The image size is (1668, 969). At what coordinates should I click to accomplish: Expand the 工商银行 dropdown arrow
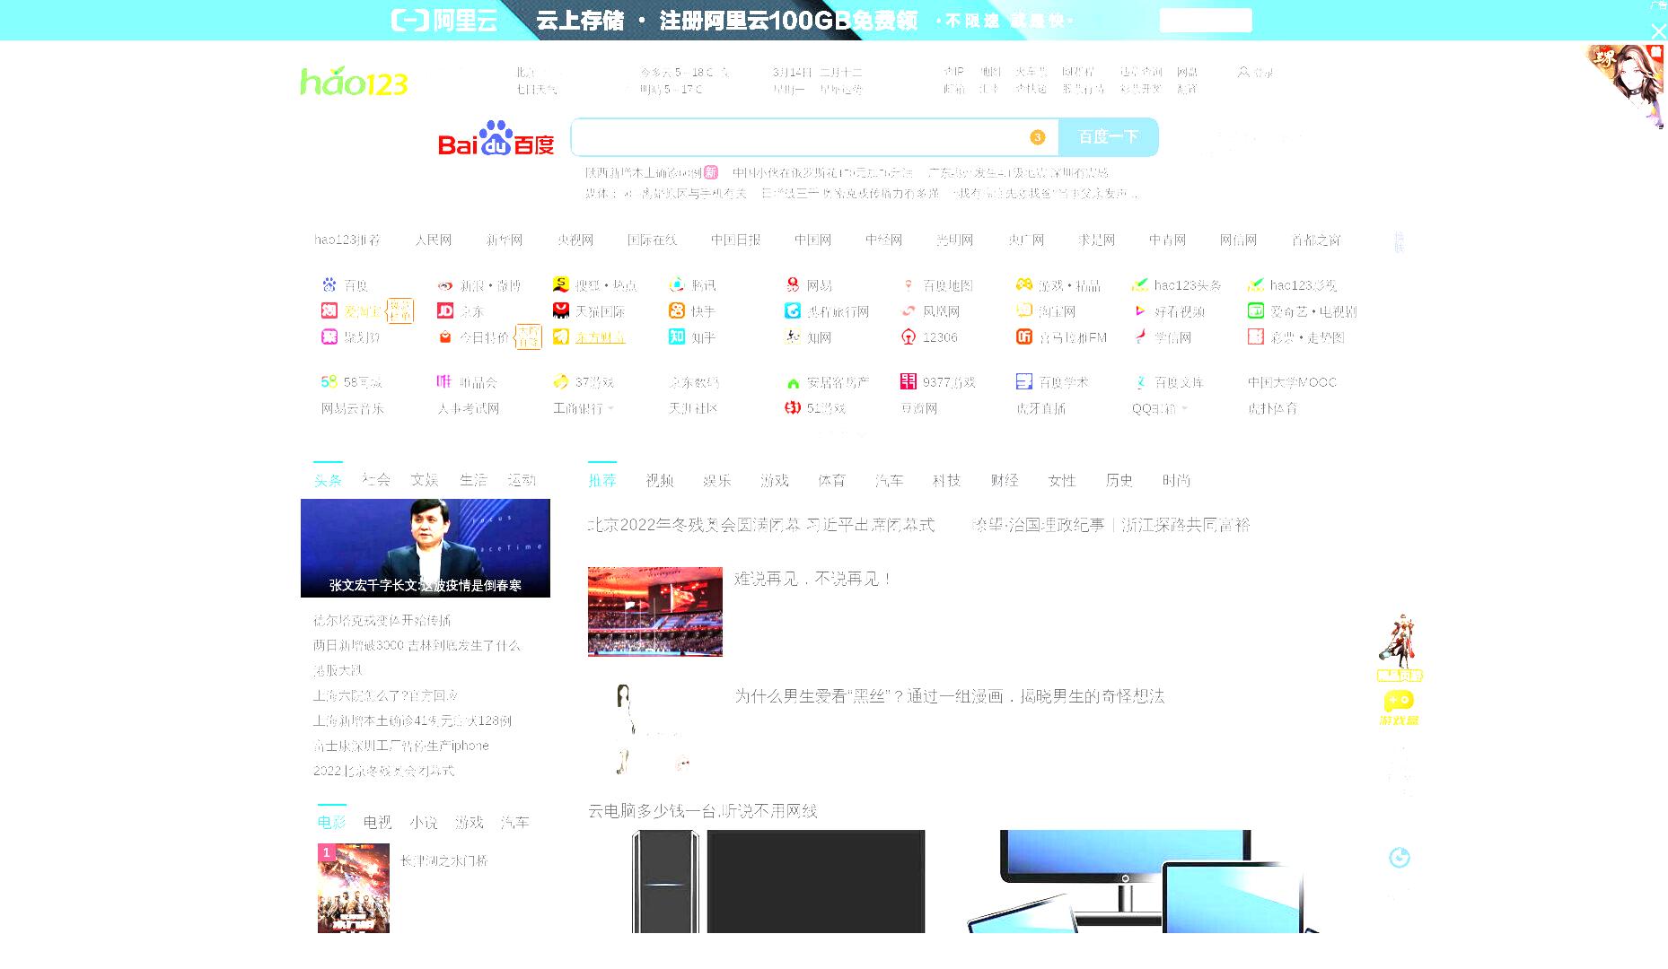click(611, 408)
